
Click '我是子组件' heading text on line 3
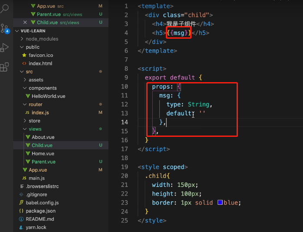tap(181, 24)
